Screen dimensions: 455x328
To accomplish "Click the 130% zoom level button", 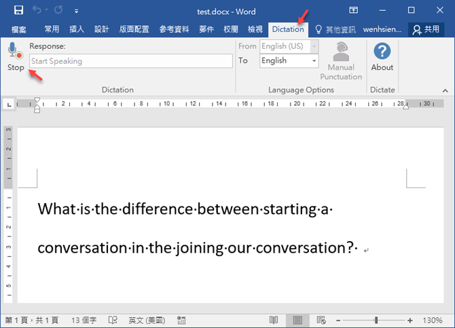I will pos(433,320).
